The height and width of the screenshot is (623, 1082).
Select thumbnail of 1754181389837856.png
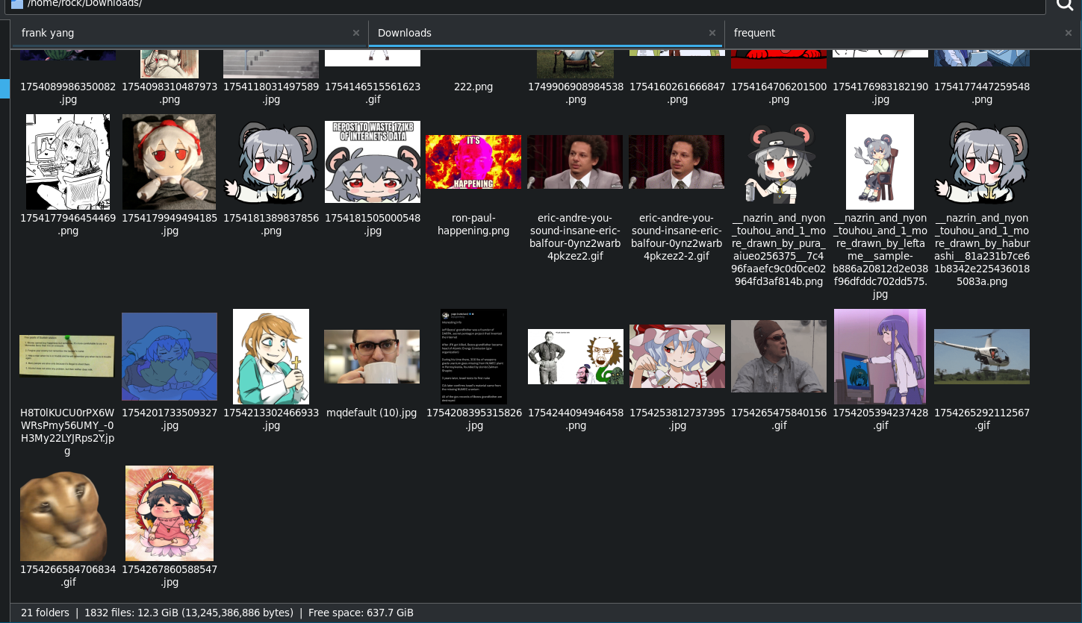[271, 162]
